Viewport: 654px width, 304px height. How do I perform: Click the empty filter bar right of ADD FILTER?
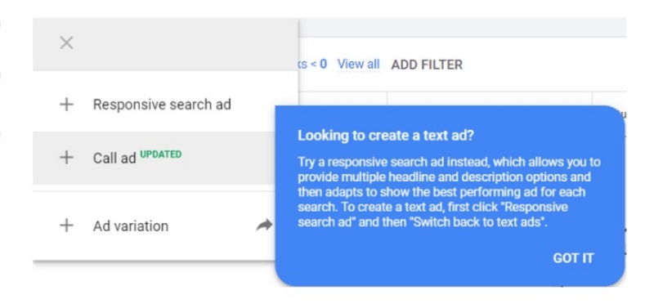point(544,65)
